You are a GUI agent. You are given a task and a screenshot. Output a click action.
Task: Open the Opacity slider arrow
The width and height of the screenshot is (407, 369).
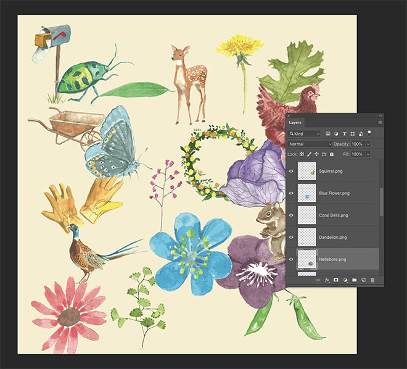coord(368,144)
